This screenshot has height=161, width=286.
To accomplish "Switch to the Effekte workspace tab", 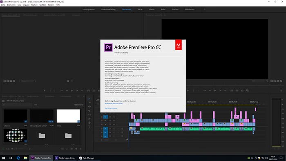I will coord(152,9).
